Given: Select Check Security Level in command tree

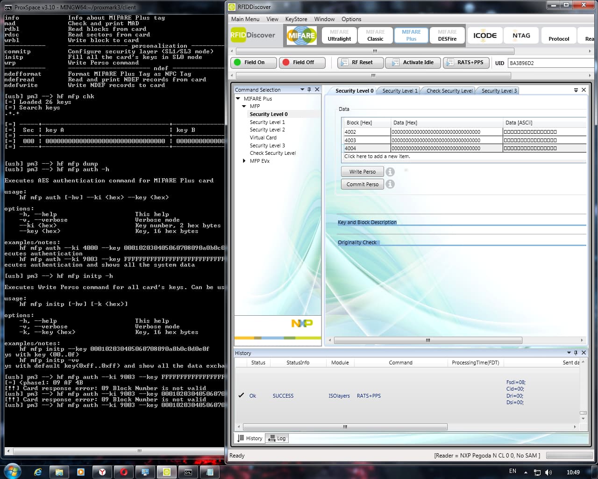Looking at the screenshot, I should pos(273,153).
